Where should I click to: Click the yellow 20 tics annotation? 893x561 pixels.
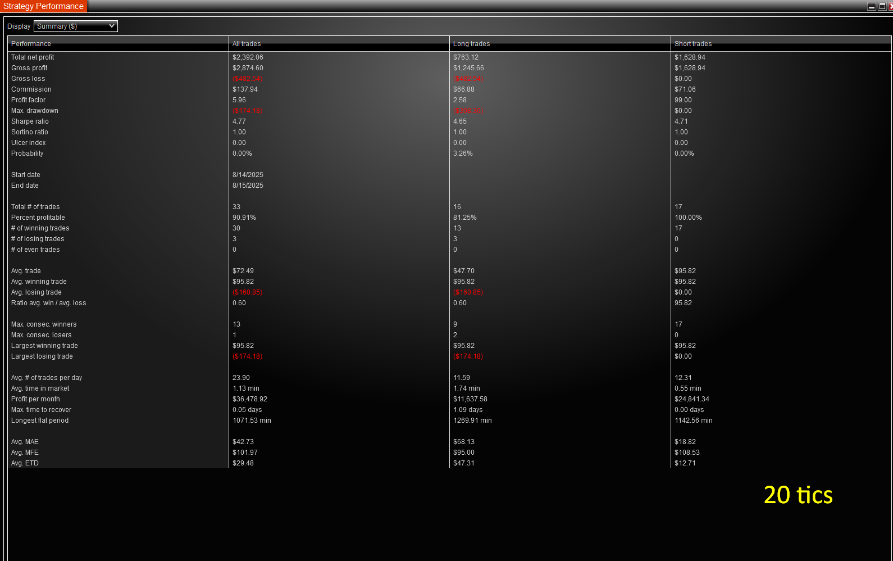tap(798, 495)
